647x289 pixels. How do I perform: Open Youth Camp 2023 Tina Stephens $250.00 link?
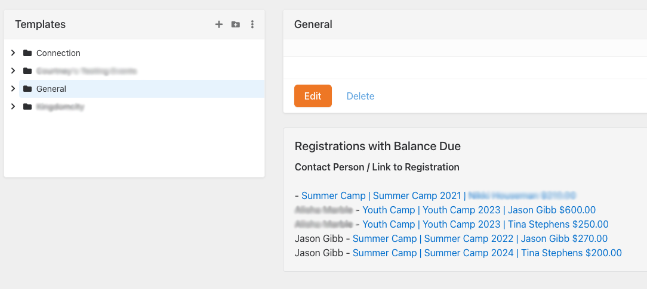(485, 224)
